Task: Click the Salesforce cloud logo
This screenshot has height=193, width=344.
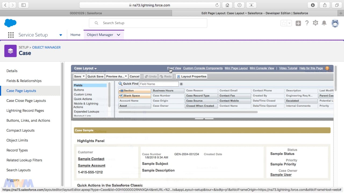Action: click(10, 23)
